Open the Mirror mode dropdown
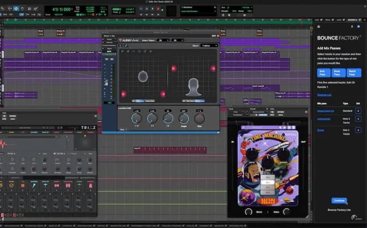 point(209,46)
